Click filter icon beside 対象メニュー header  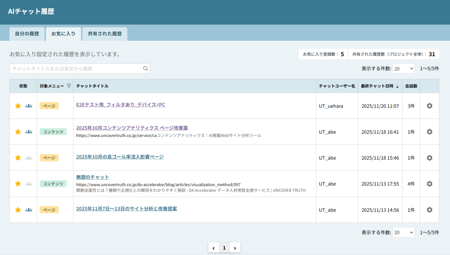click(x=69, y=86)
